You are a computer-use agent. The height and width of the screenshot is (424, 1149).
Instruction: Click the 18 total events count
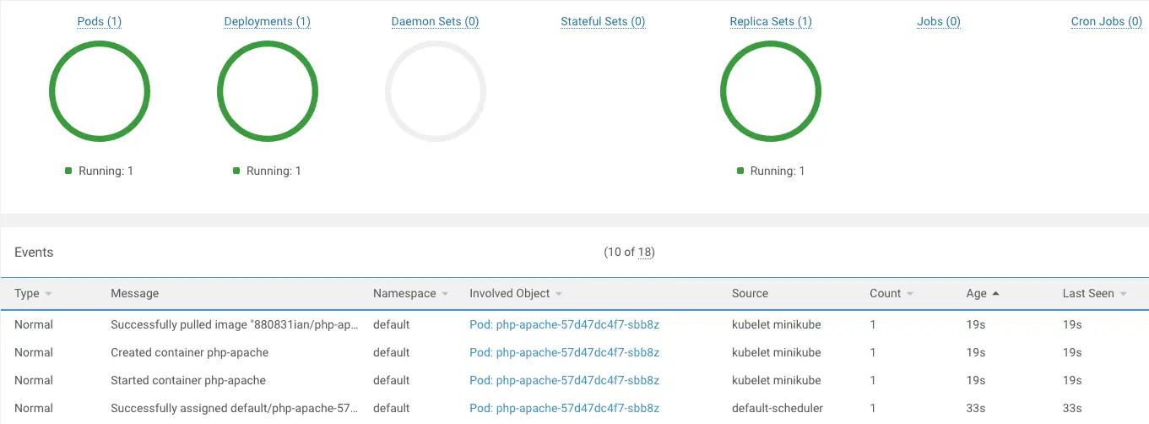pos(645,253)
